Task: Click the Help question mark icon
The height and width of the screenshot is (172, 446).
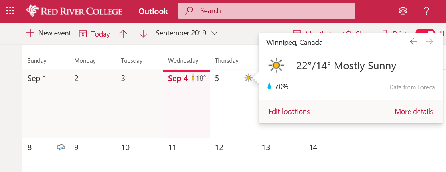Action: (426, 11)
